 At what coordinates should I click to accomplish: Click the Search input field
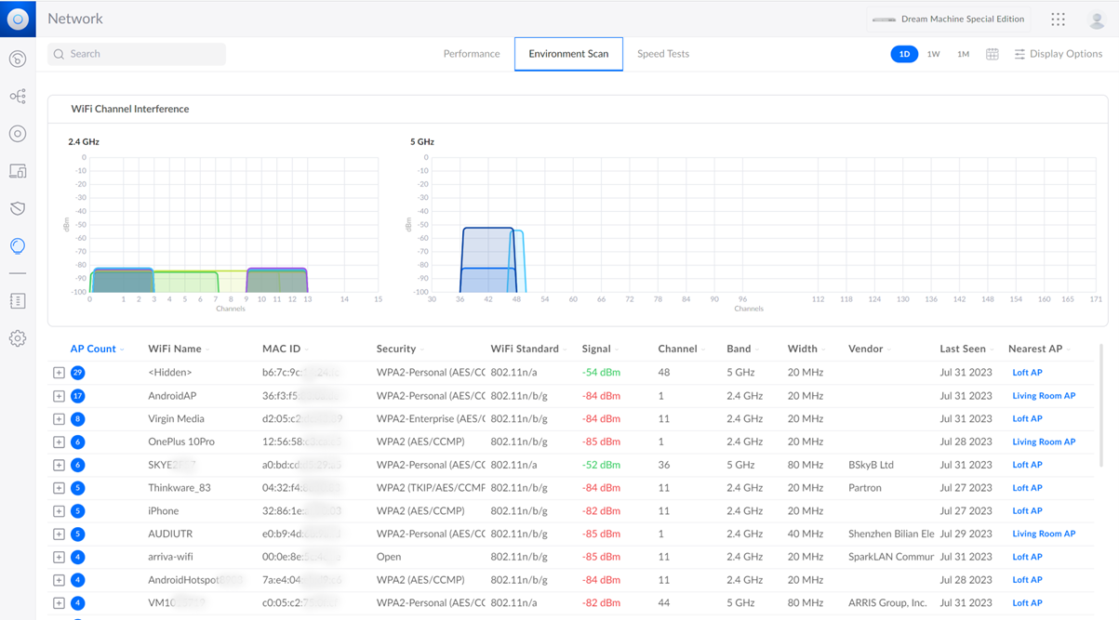[x=137, y=54]
